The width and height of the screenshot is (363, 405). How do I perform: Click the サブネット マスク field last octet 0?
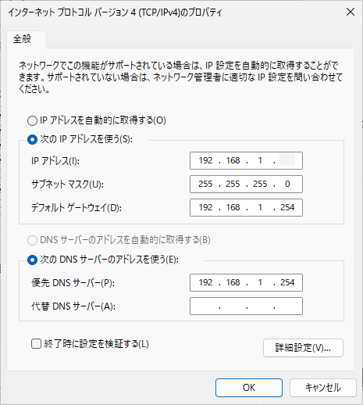[287, 184]
